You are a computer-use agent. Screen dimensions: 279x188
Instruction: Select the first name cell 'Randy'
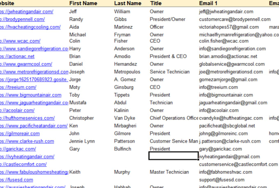(x=76, y=19)
